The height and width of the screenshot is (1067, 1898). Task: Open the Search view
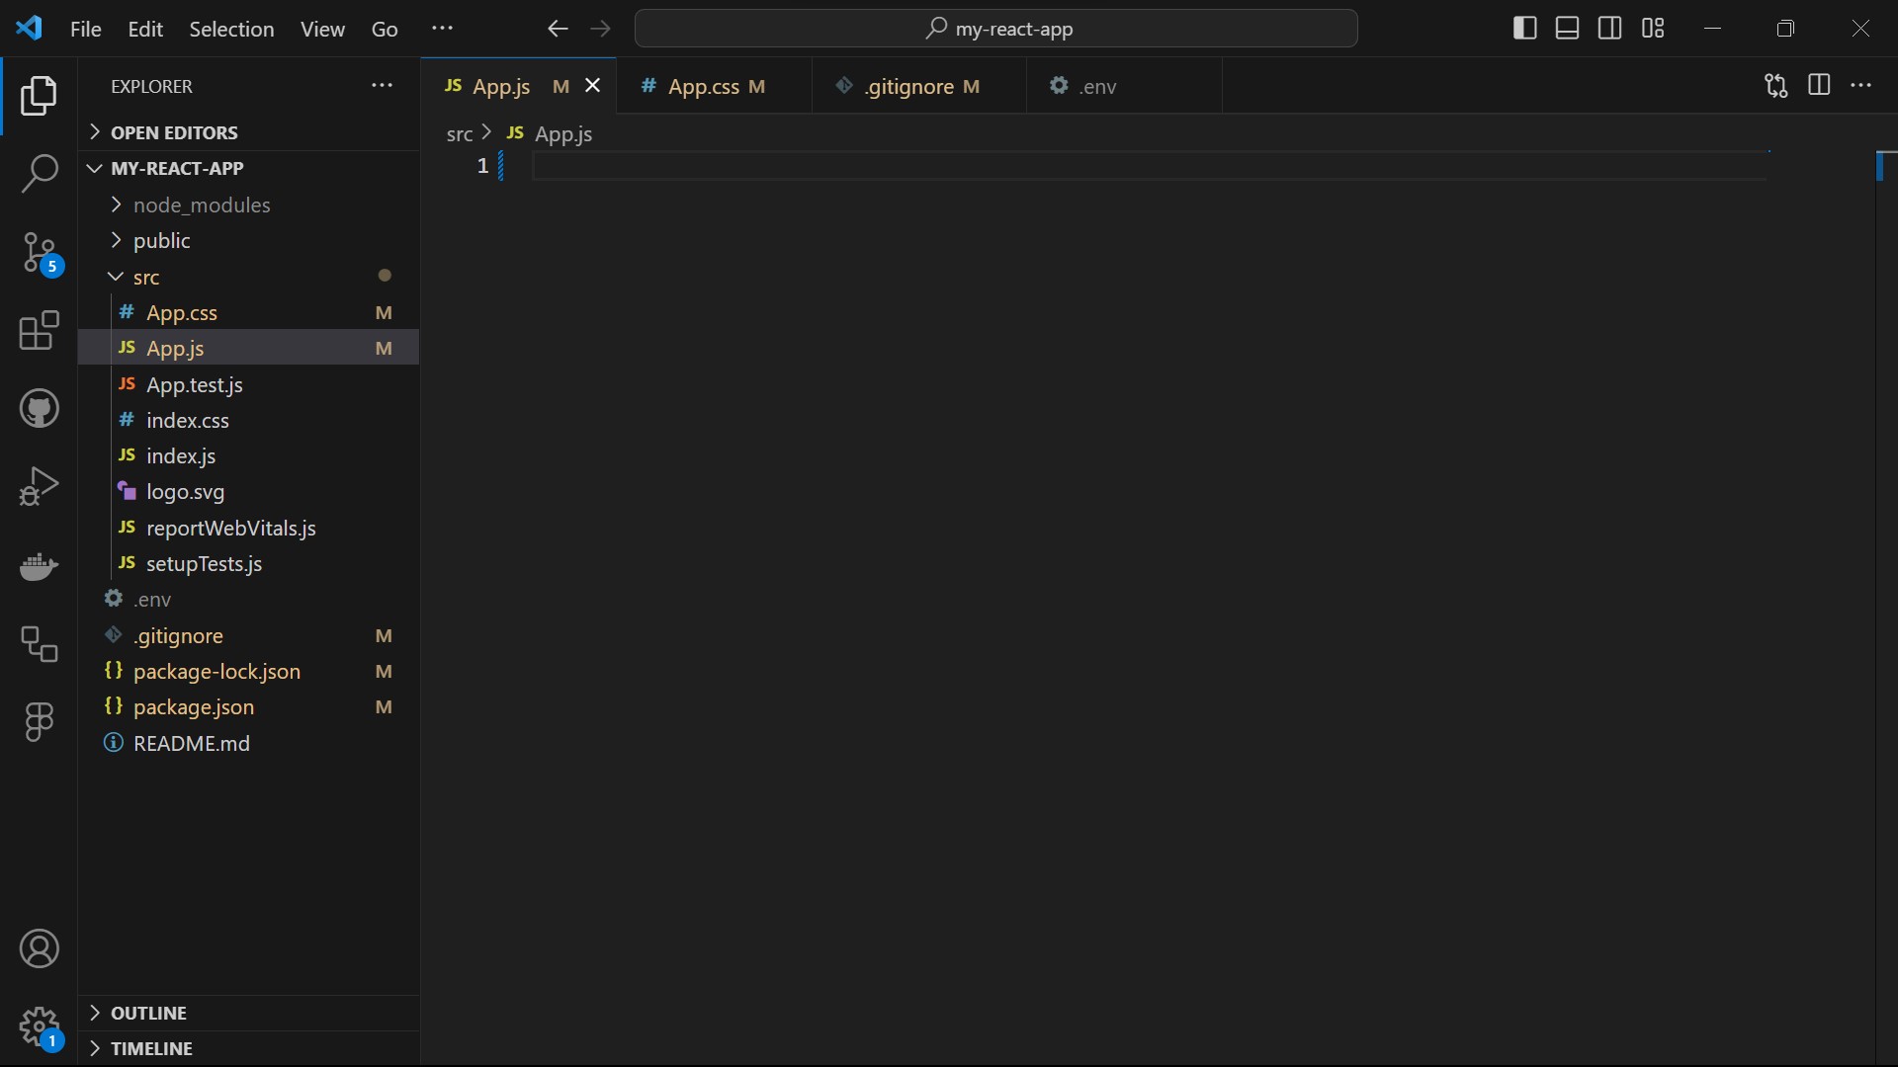click(x=38, y=174)
